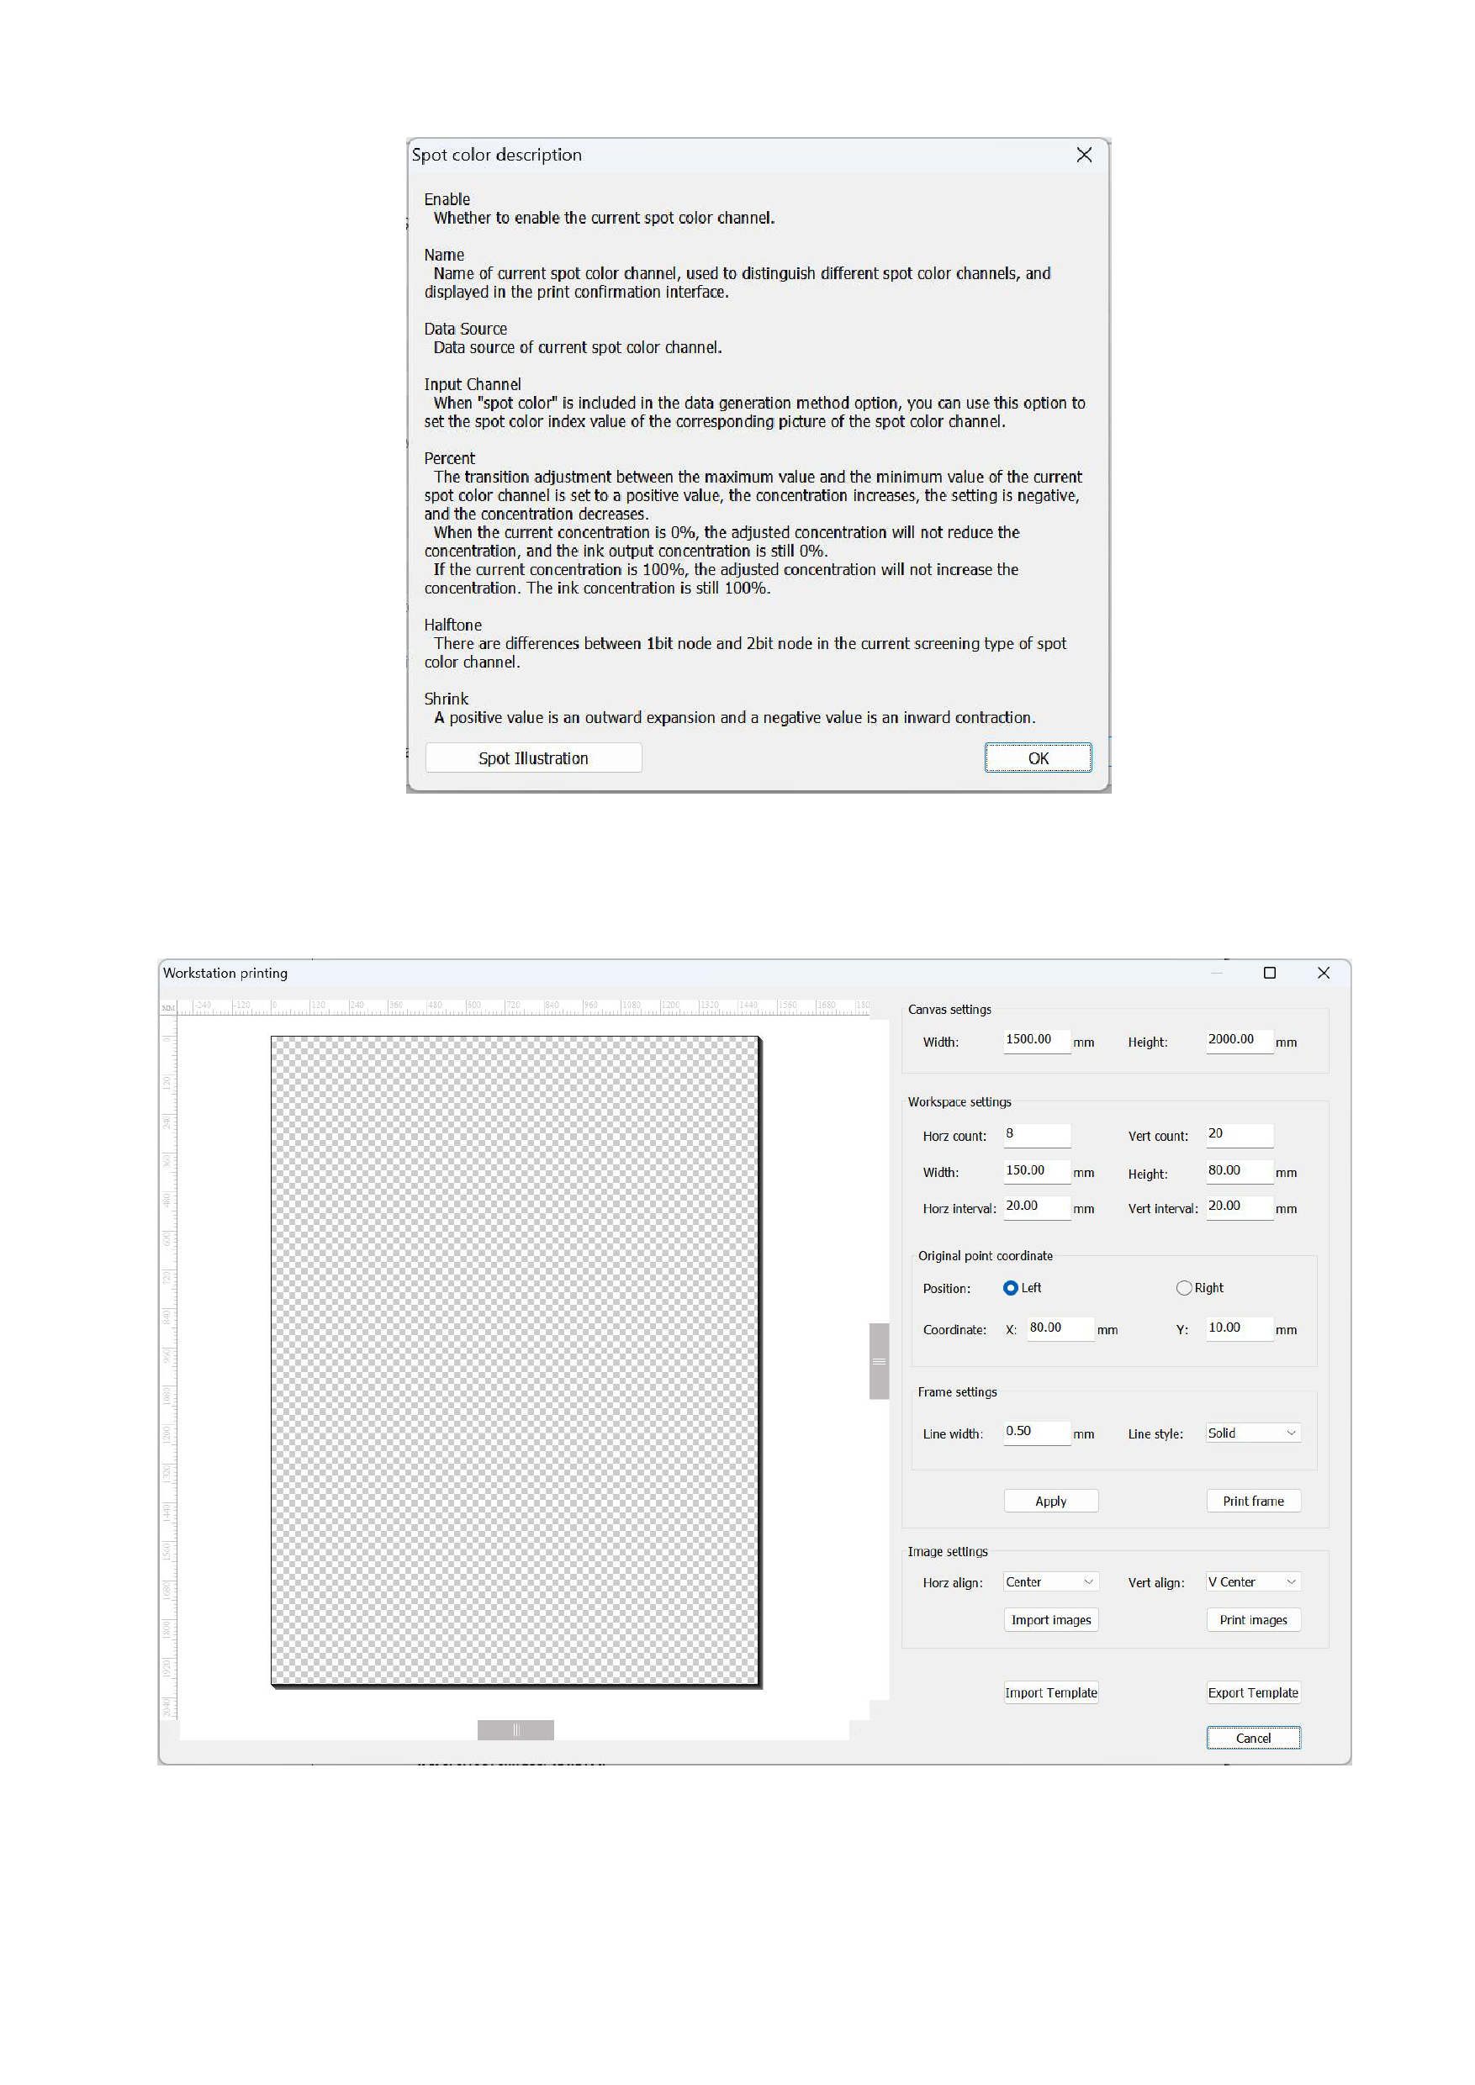This screenshot has height=2085, width=1475.
Task: Expand the Horz align dropdown
Action: (x=1050, y=1582)
